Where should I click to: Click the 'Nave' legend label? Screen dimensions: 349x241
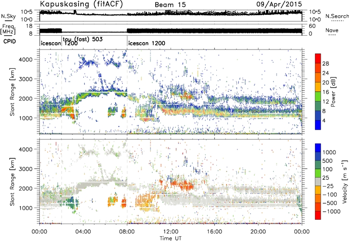point(332,30)
